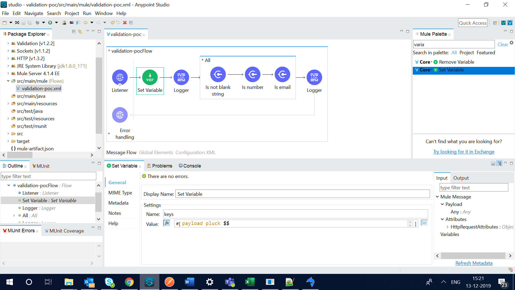Expand the Error handling section

tap(109, 133)
